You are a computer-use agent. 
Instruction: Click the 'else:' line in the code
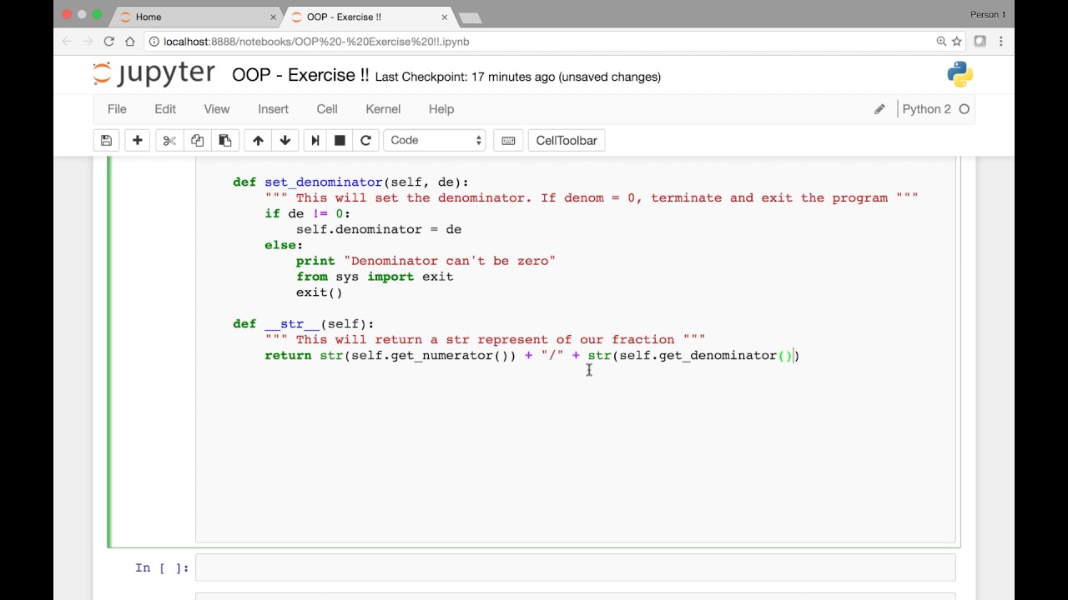[x=284, y=245]
